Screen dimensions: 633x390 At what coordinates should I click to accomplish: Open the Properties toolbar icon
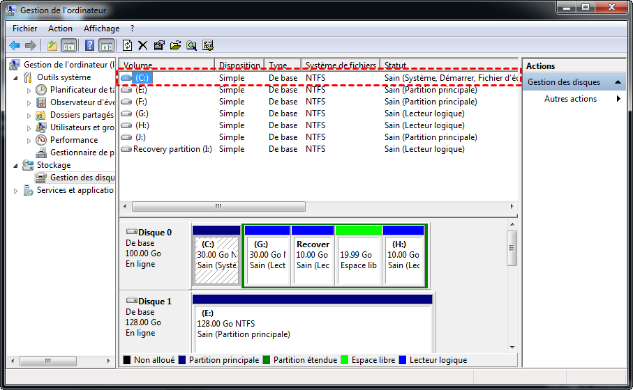click(x=159, y=45)
